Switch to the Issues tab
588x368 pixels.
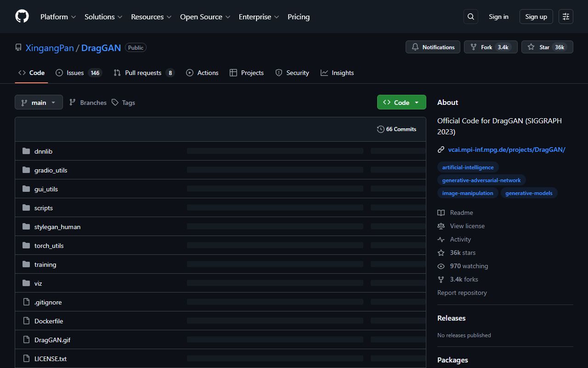coord(73,73)
